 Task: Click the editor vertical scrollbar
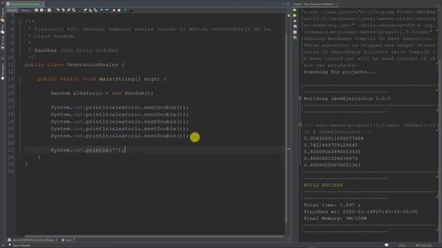tap(285, 128)
